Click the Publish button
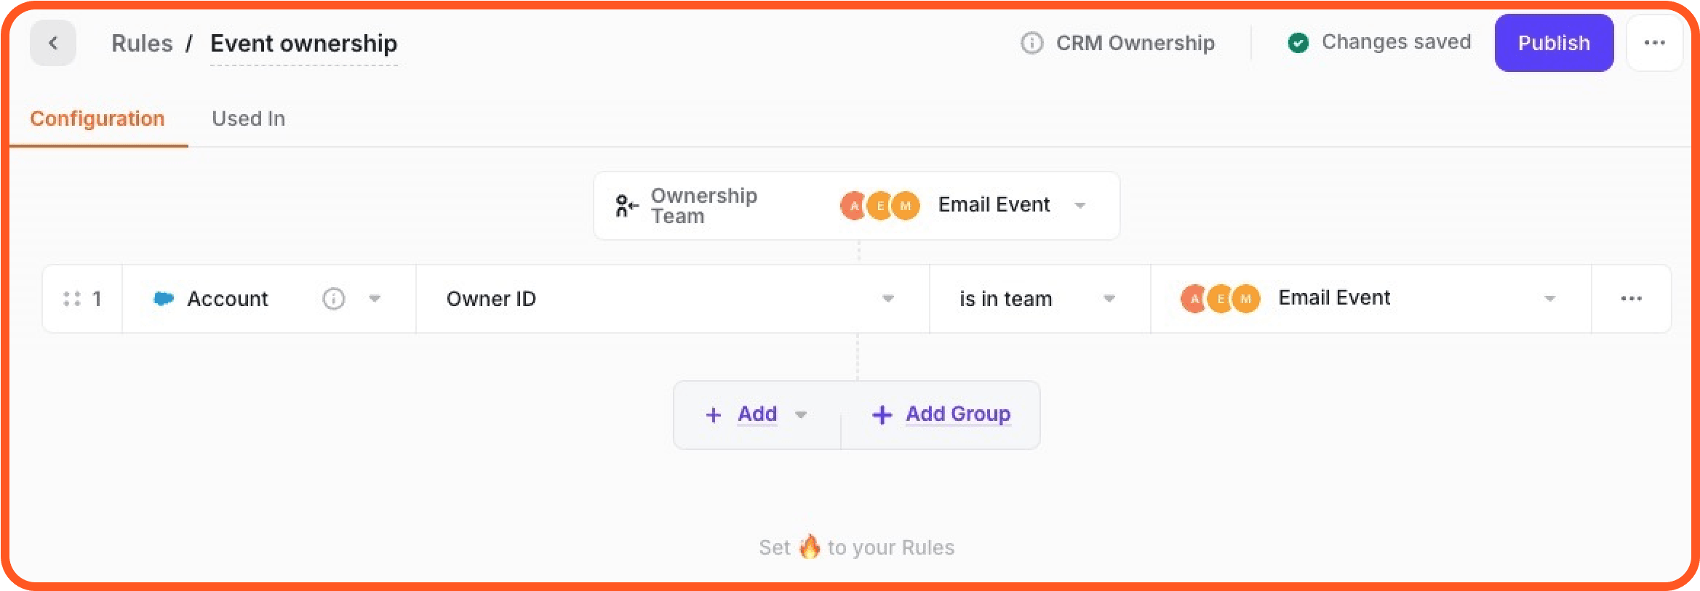 (1554, 43)
